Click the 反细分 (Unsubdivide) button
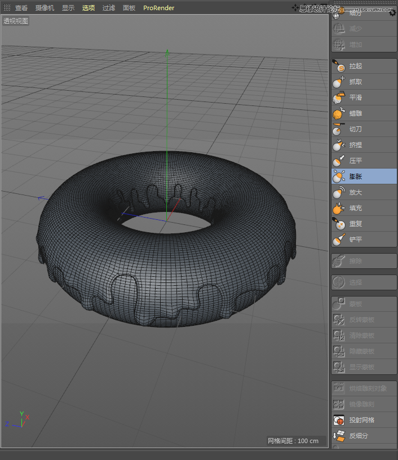398x460 pixels. [363, 436]
